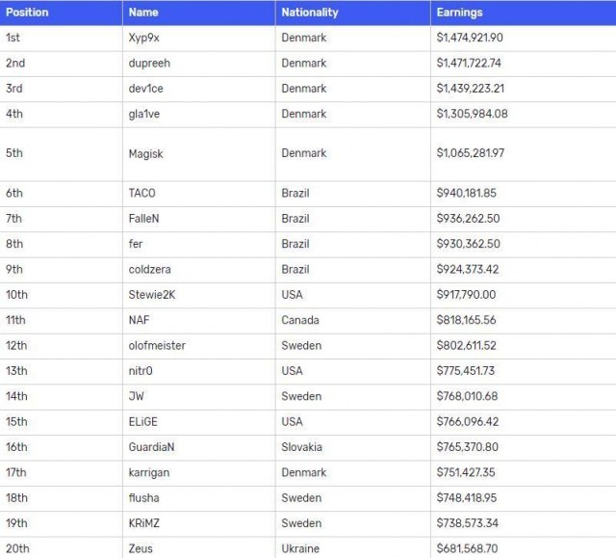
Task: Select the karrigan name cell
Action: coord(148,472)
